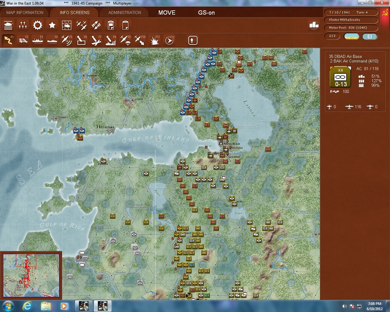Screen dimensions: 390x312
Task: Switch to Naval transport mode (F3)
Action: [38, 40]
